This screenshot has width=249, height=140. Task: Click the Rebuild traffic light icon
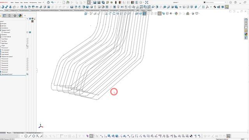tap(116, 2)
